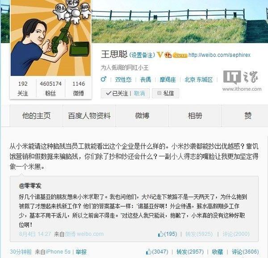Screen dimensions: 268x258
Task: Open 评论(3606) comments on the post
Action: tap(245, 252)
